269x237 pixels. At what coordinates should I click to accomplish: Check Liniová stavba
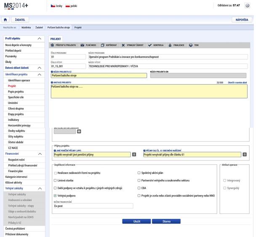tap(55, 180)
